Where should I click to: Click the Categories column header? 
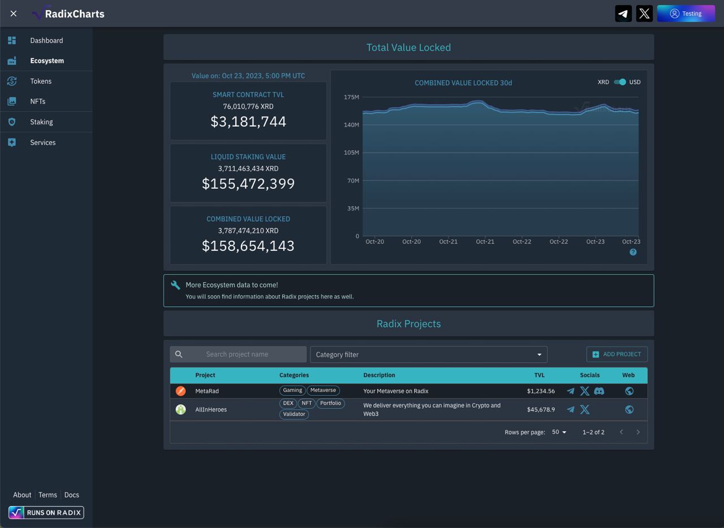294,375
